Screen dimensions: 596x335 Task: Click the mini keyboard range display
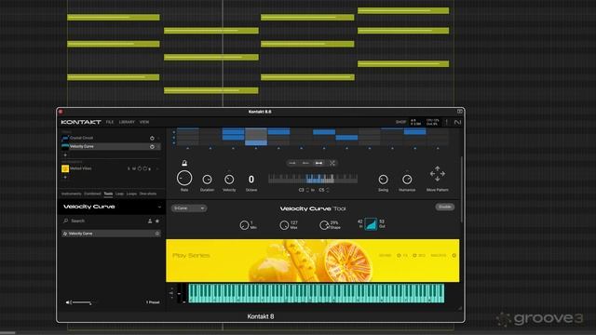click(313, 179)
